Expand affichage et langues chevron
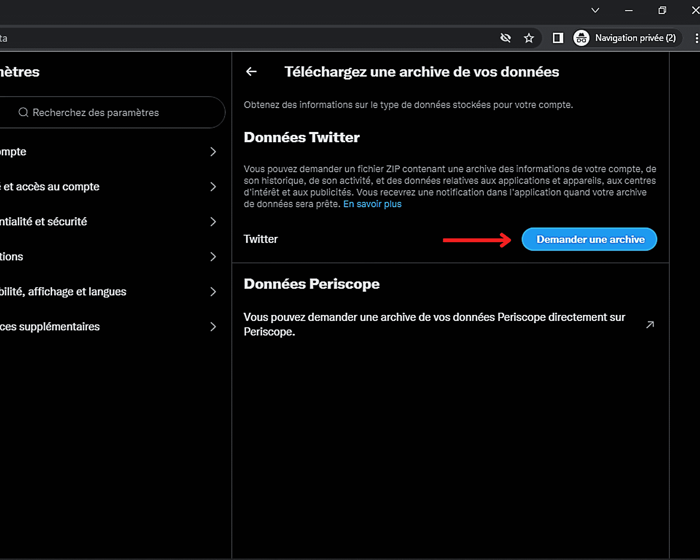Viewport: 700px width, 560px height. pos(213,292)
